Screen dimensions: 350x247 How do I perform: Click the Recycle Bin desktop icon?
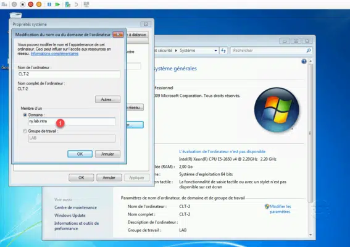point(15,15)
